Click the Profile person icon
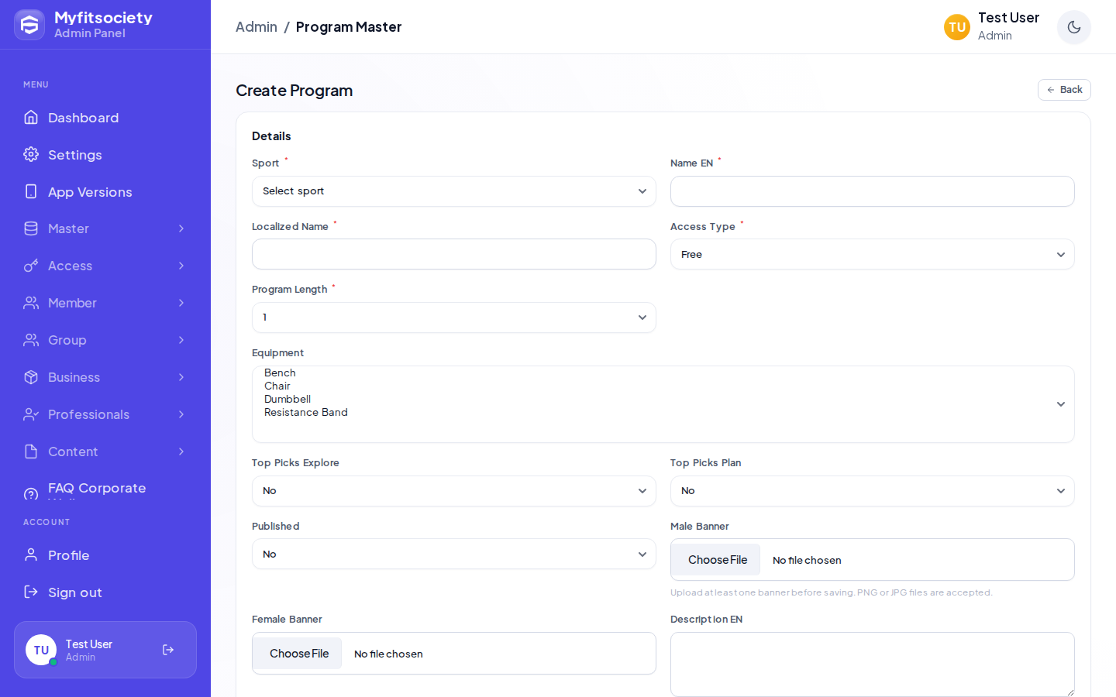The image size is (1116, 697). tap(31, 555)
